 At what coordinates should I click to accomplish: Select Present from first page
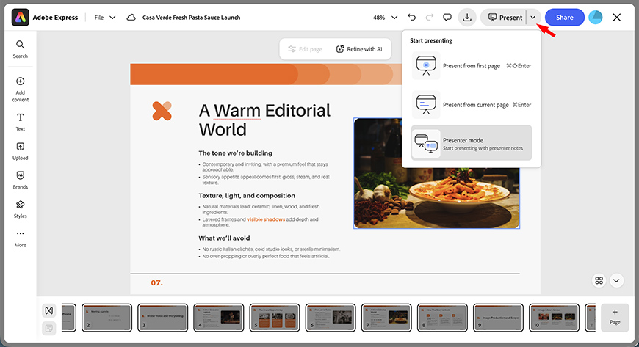pyautogui.click(x=472, y=65)
